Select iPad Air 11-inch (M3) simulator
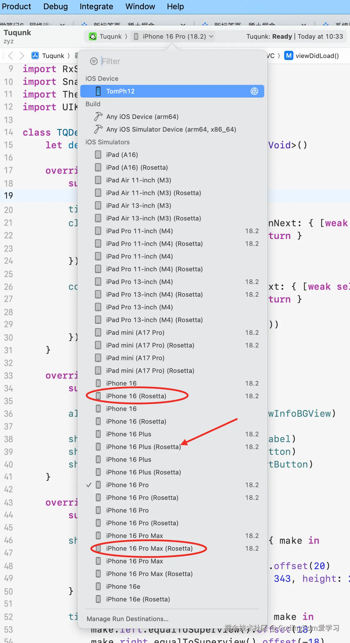Image resolution: width=350 pixels, height=643 pixels. point(172,180)
